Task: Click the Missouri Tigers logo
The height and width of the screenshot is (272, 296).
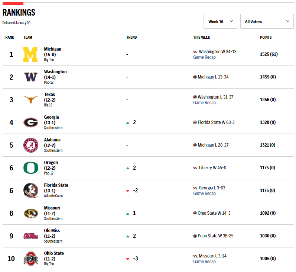Action: click(31, 213)
